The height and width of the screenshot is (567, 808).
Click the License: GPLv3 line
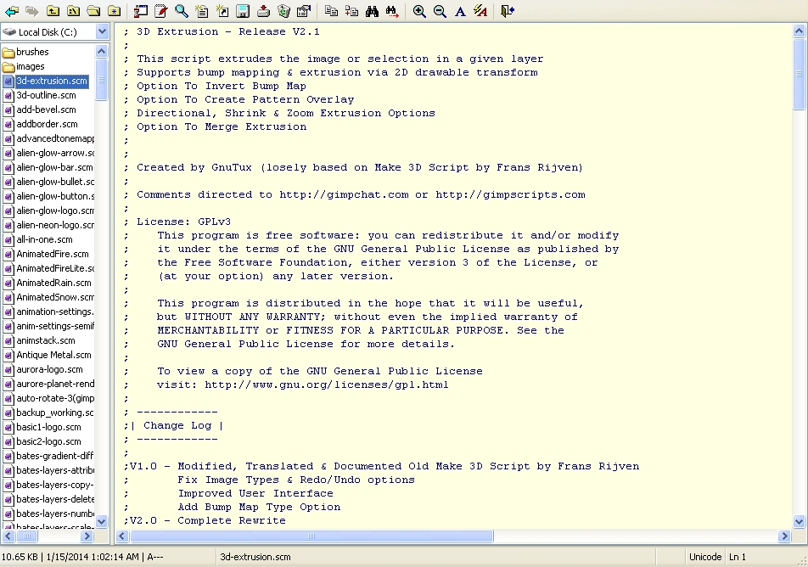[183, 222]
